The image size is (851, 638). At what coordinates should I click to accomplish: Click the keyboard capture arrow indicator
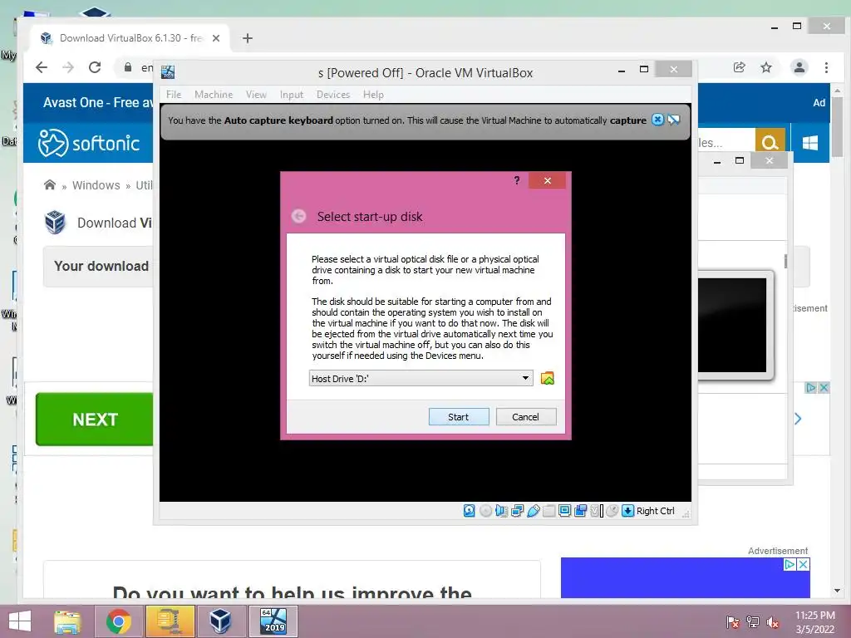628,511
